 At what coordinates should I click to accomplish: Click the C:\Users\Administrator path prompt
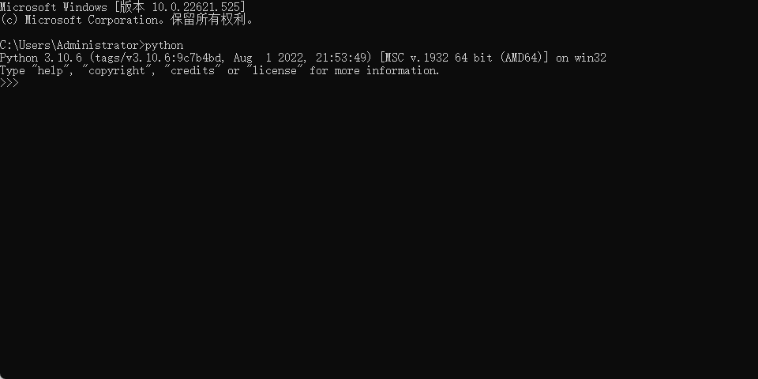click(x=70, y=46)
